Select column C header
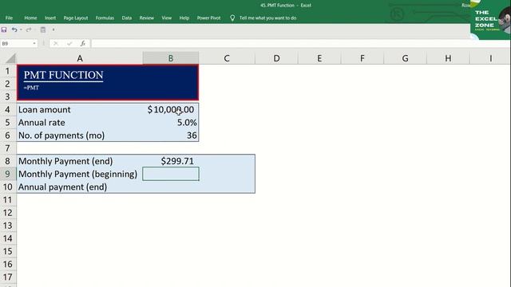 227,58
